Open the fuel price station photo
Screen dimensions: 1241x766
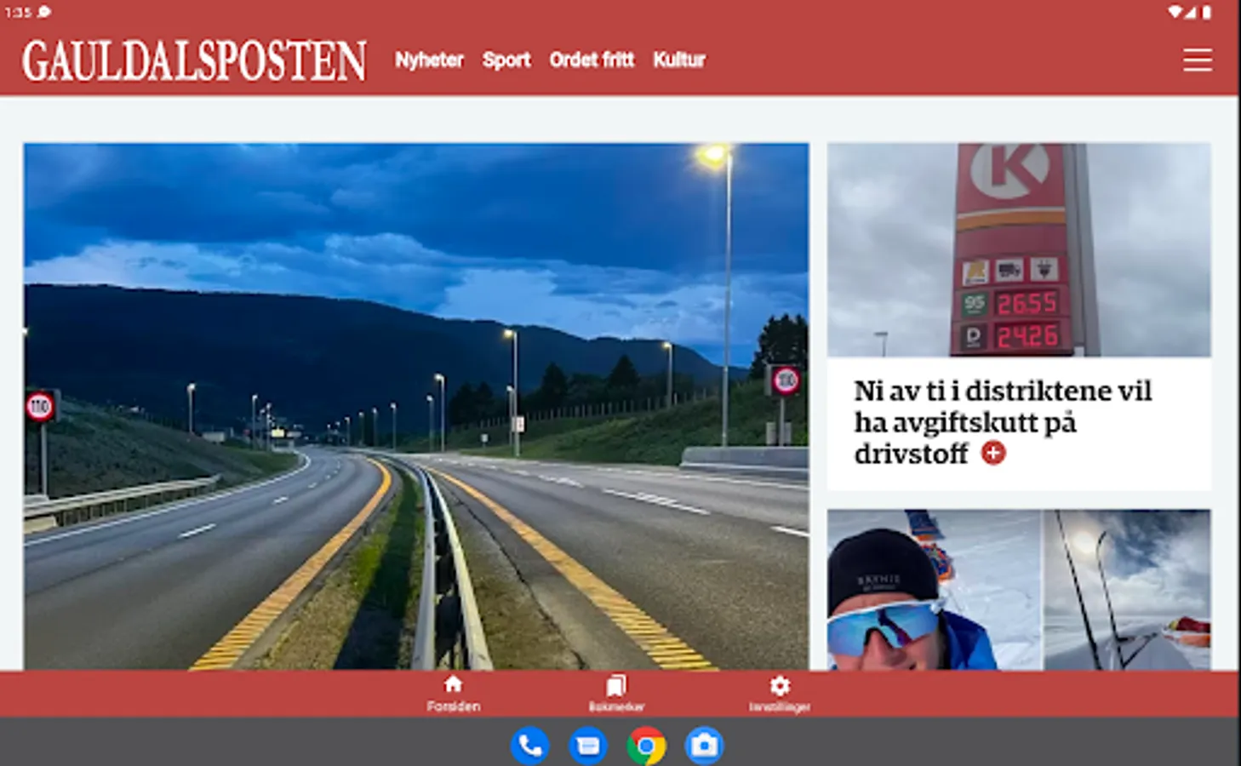[1019, 249]
